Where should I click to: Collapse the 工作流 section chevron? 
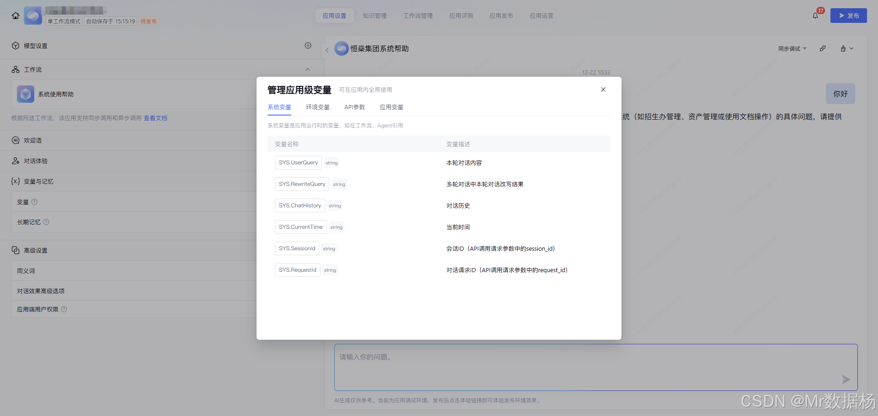click(x=308, y=69)
